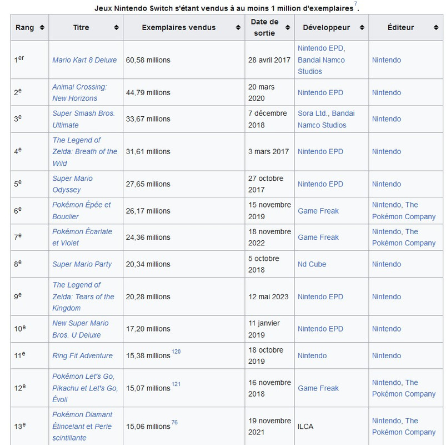Open Super Mario Odyssey link
Screen dimensions: 446x445
click(x=73, y=184)
